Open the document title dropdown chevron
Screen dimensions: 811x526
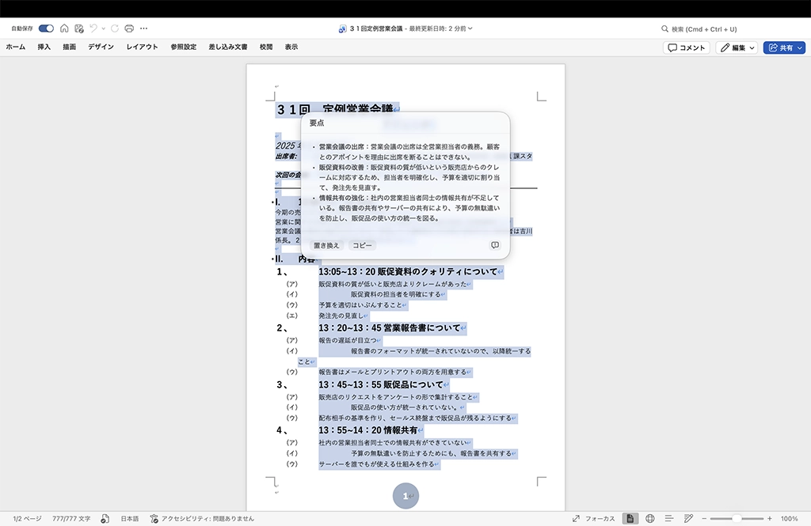click(470, 28)
